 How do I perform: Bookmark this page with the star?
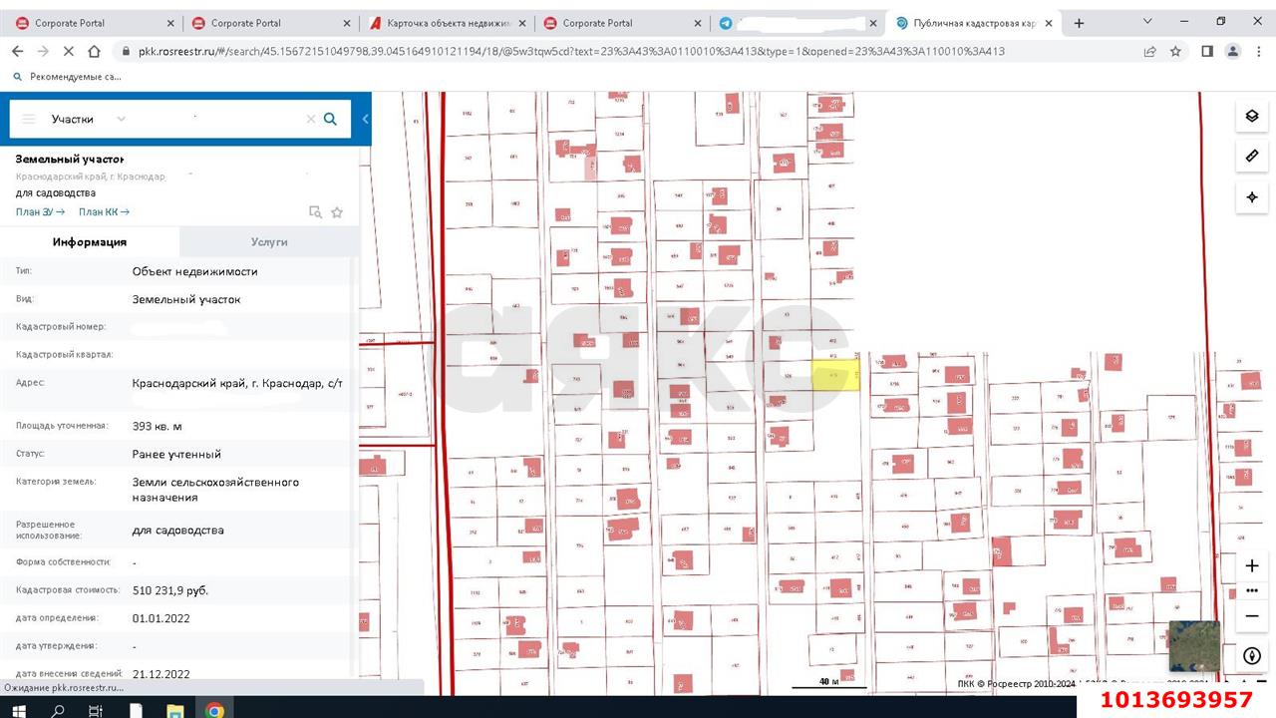point(1175,52)
